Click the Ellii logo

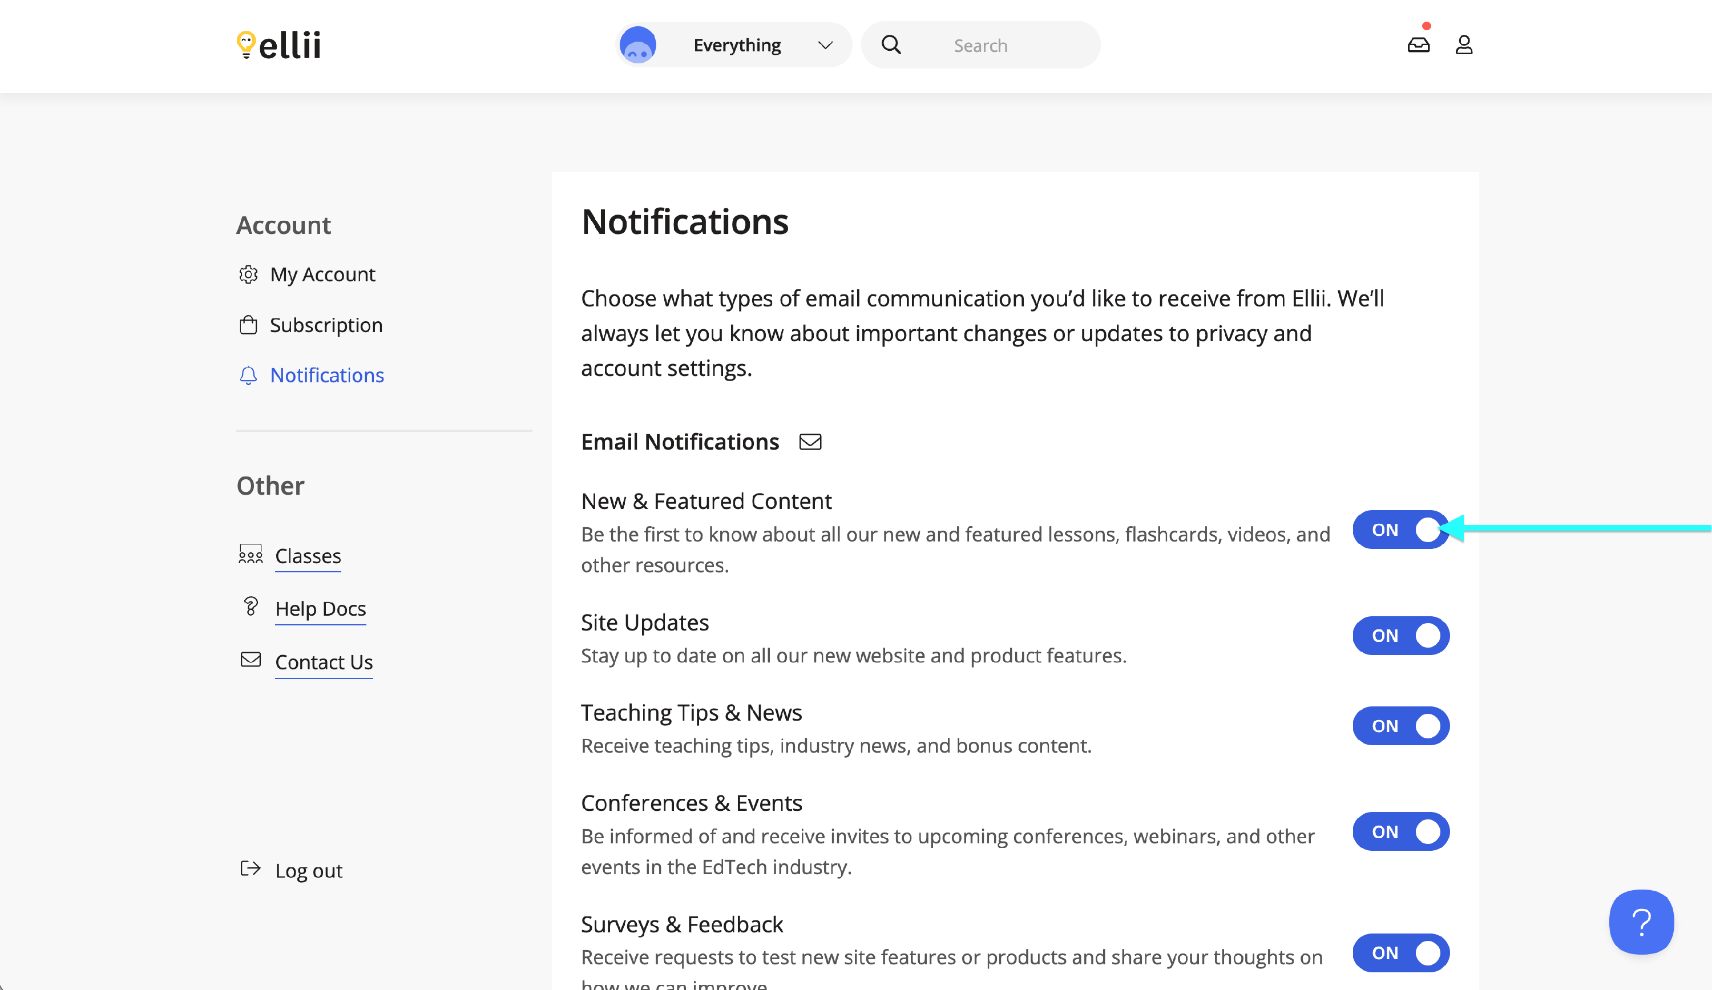(x=278, y=46)
